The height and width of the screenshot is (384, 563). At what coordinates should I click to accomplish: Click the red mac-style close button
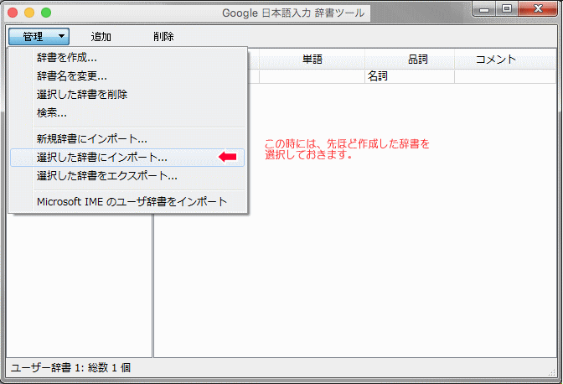[13, 13]
